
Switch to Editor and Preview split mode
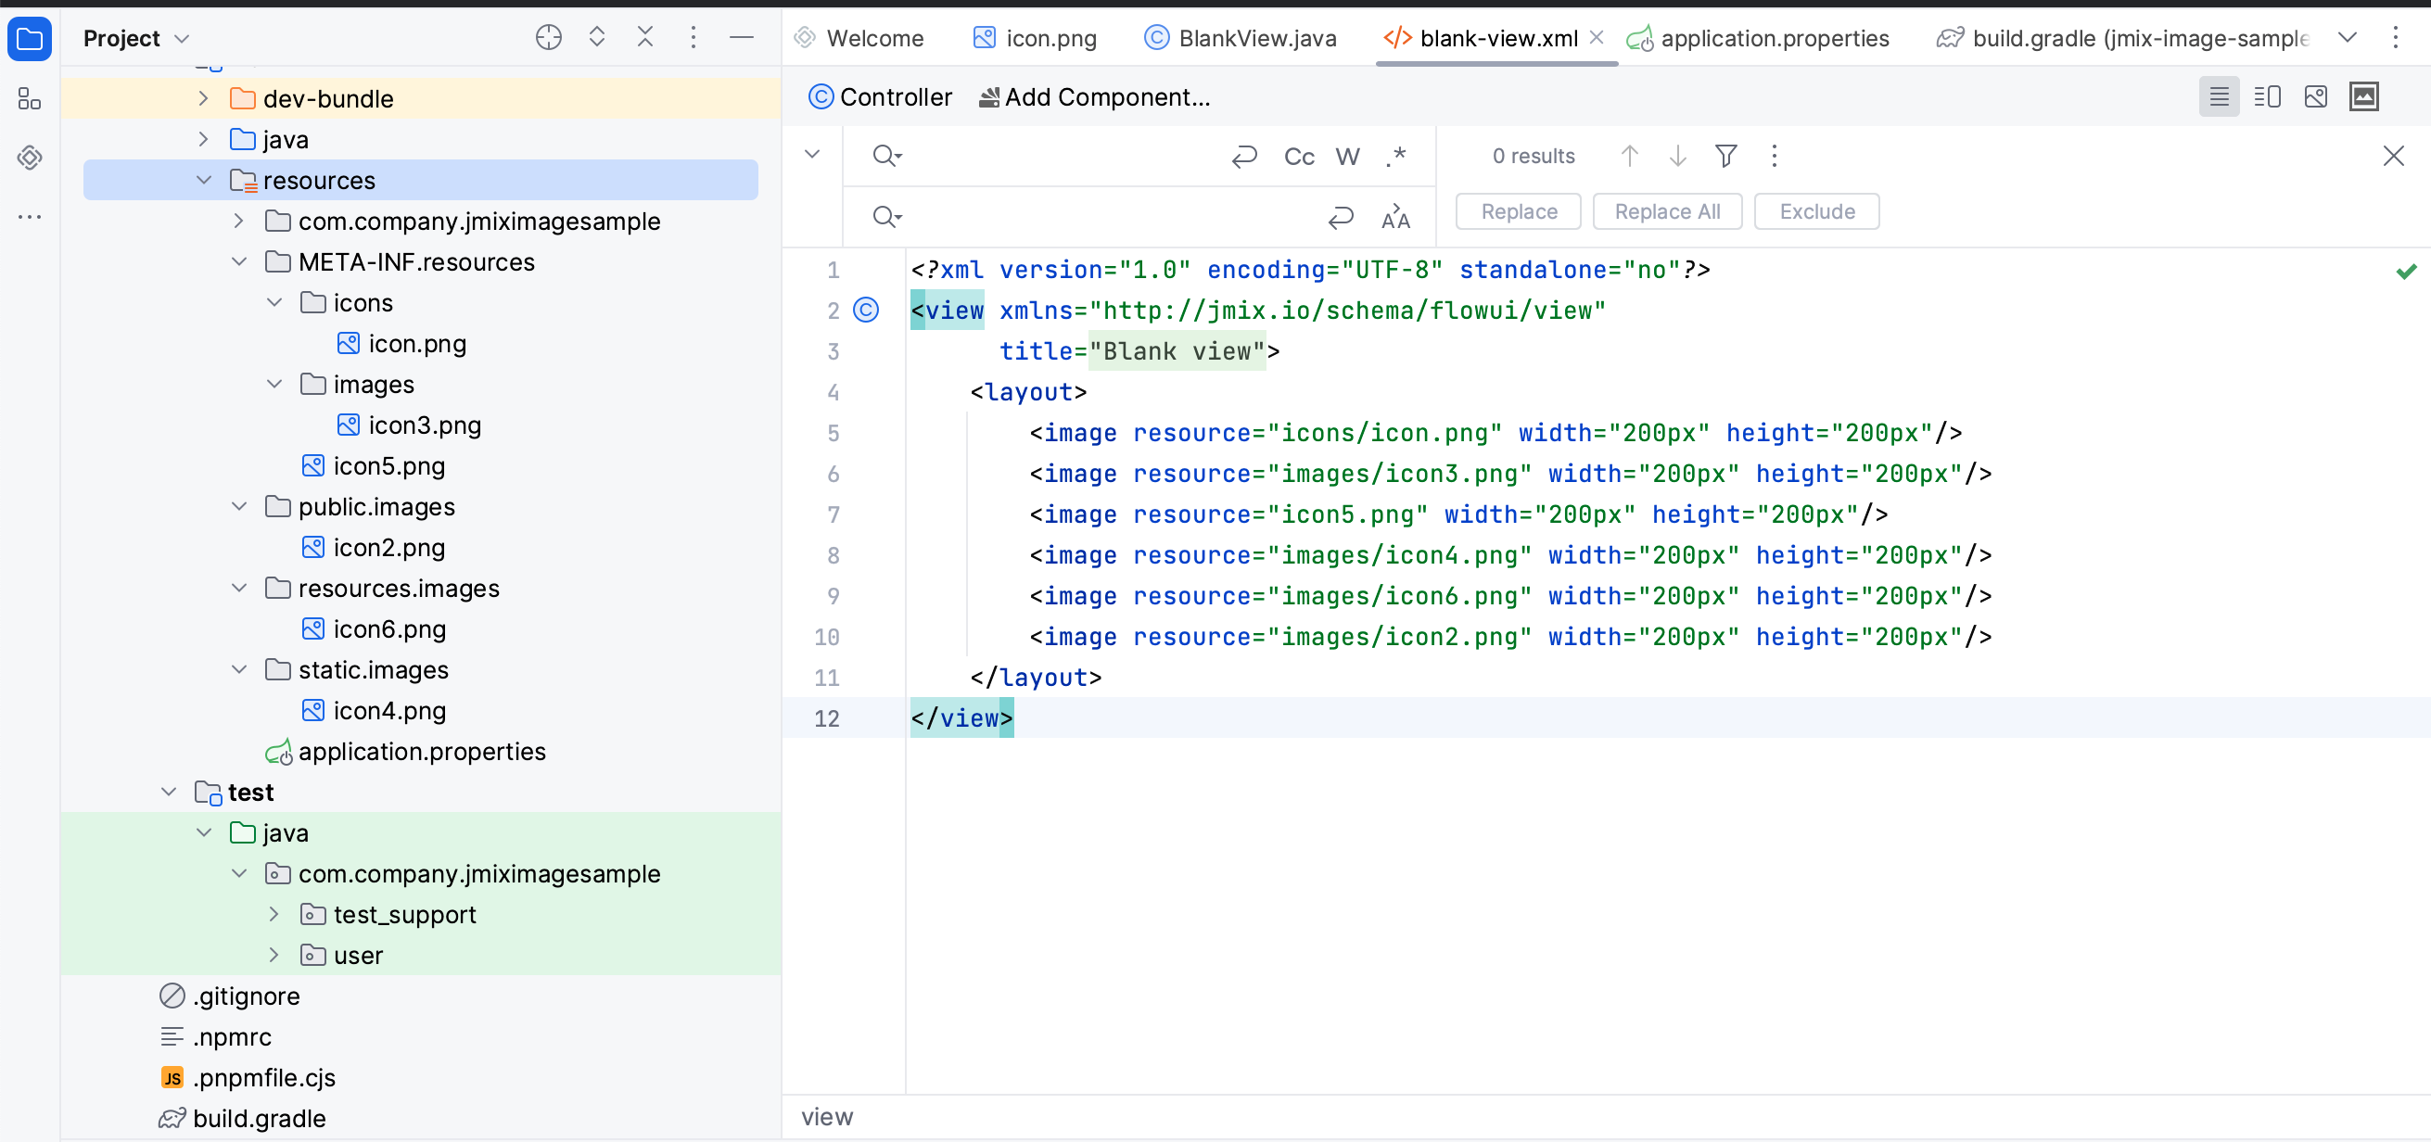(2267, 96)
